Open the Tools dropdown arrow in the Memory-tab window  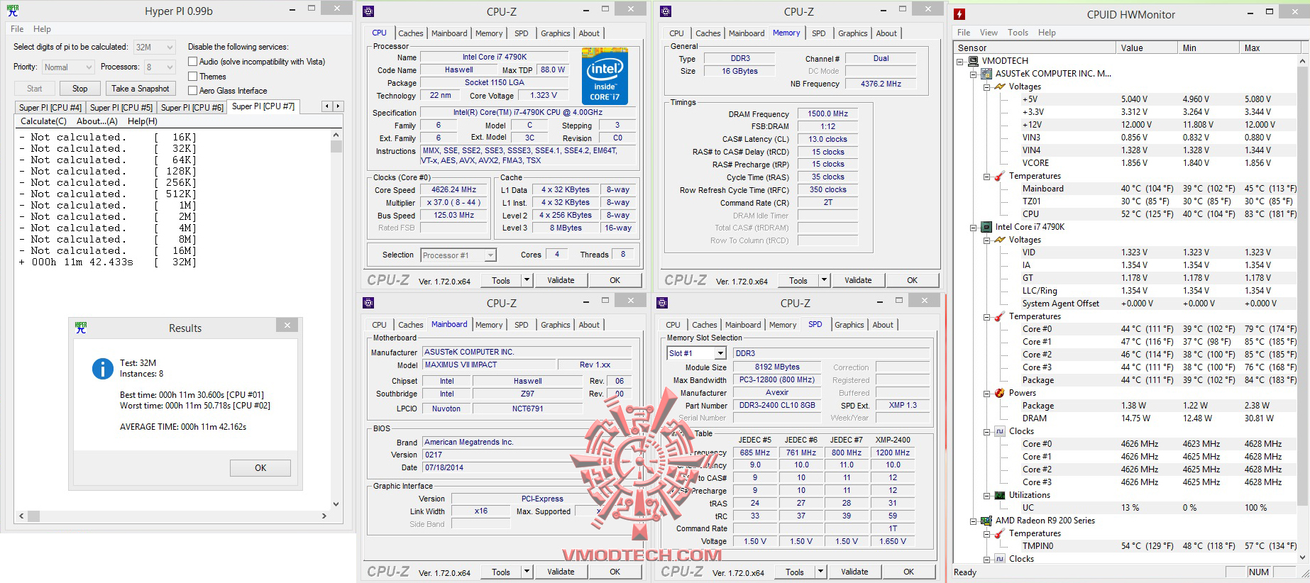coord(824,280)
